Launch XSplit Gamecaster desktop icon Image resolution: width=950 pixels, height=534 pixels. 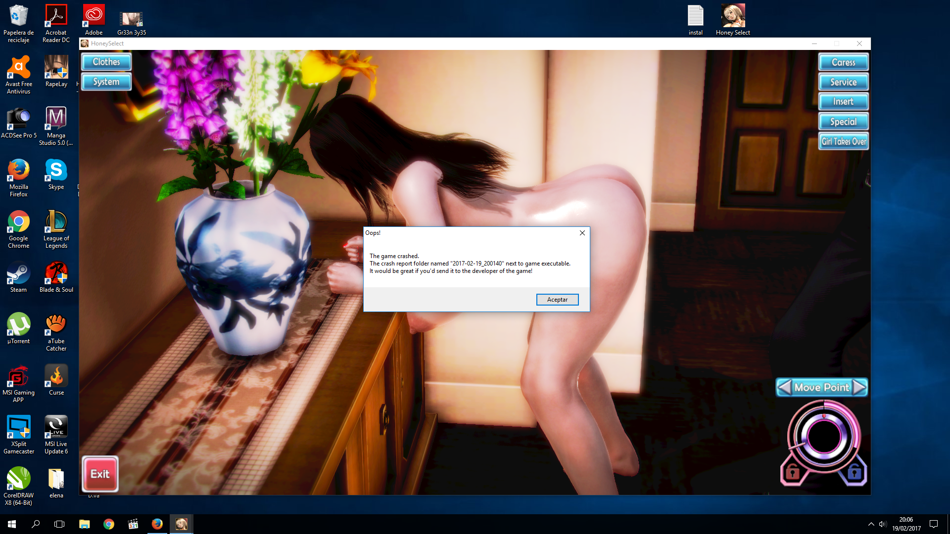18,435
